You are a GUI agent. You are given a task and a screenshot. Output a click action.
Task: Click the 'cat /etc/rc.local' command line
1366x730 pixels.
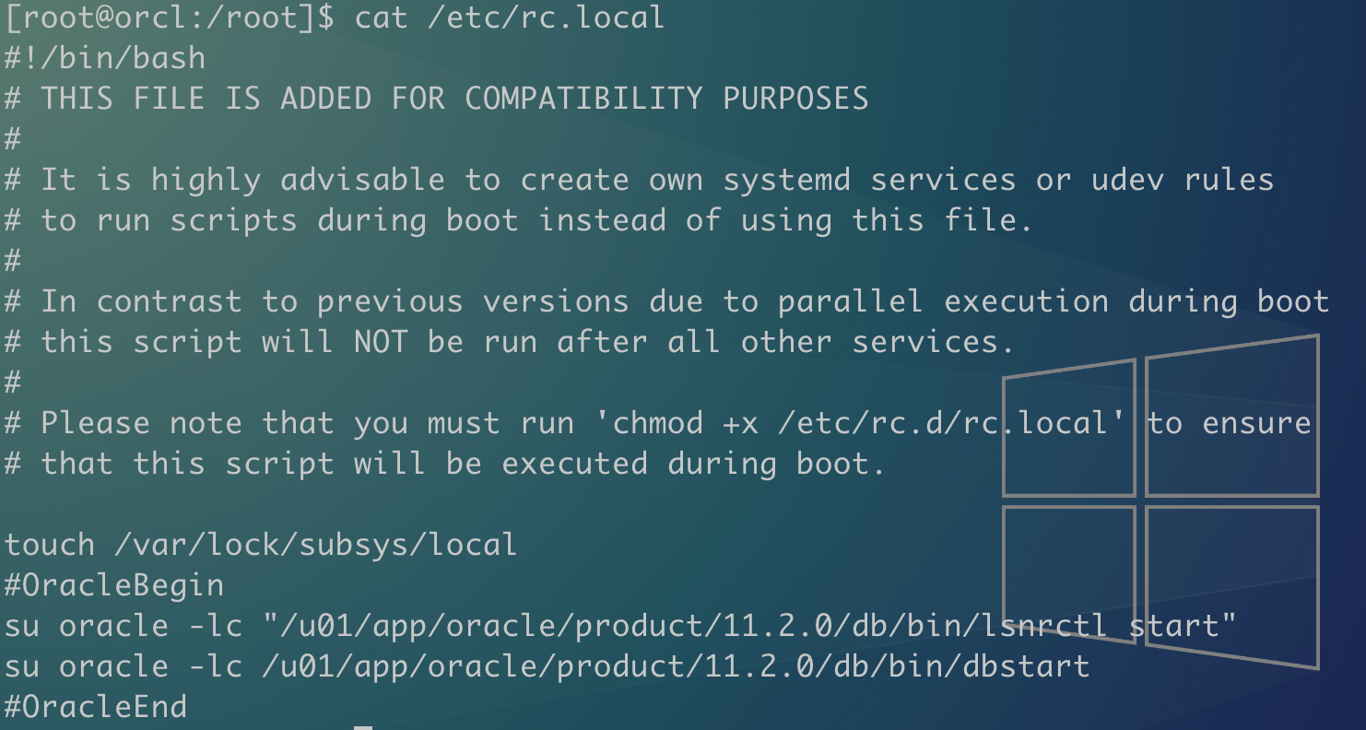point(335,18)
